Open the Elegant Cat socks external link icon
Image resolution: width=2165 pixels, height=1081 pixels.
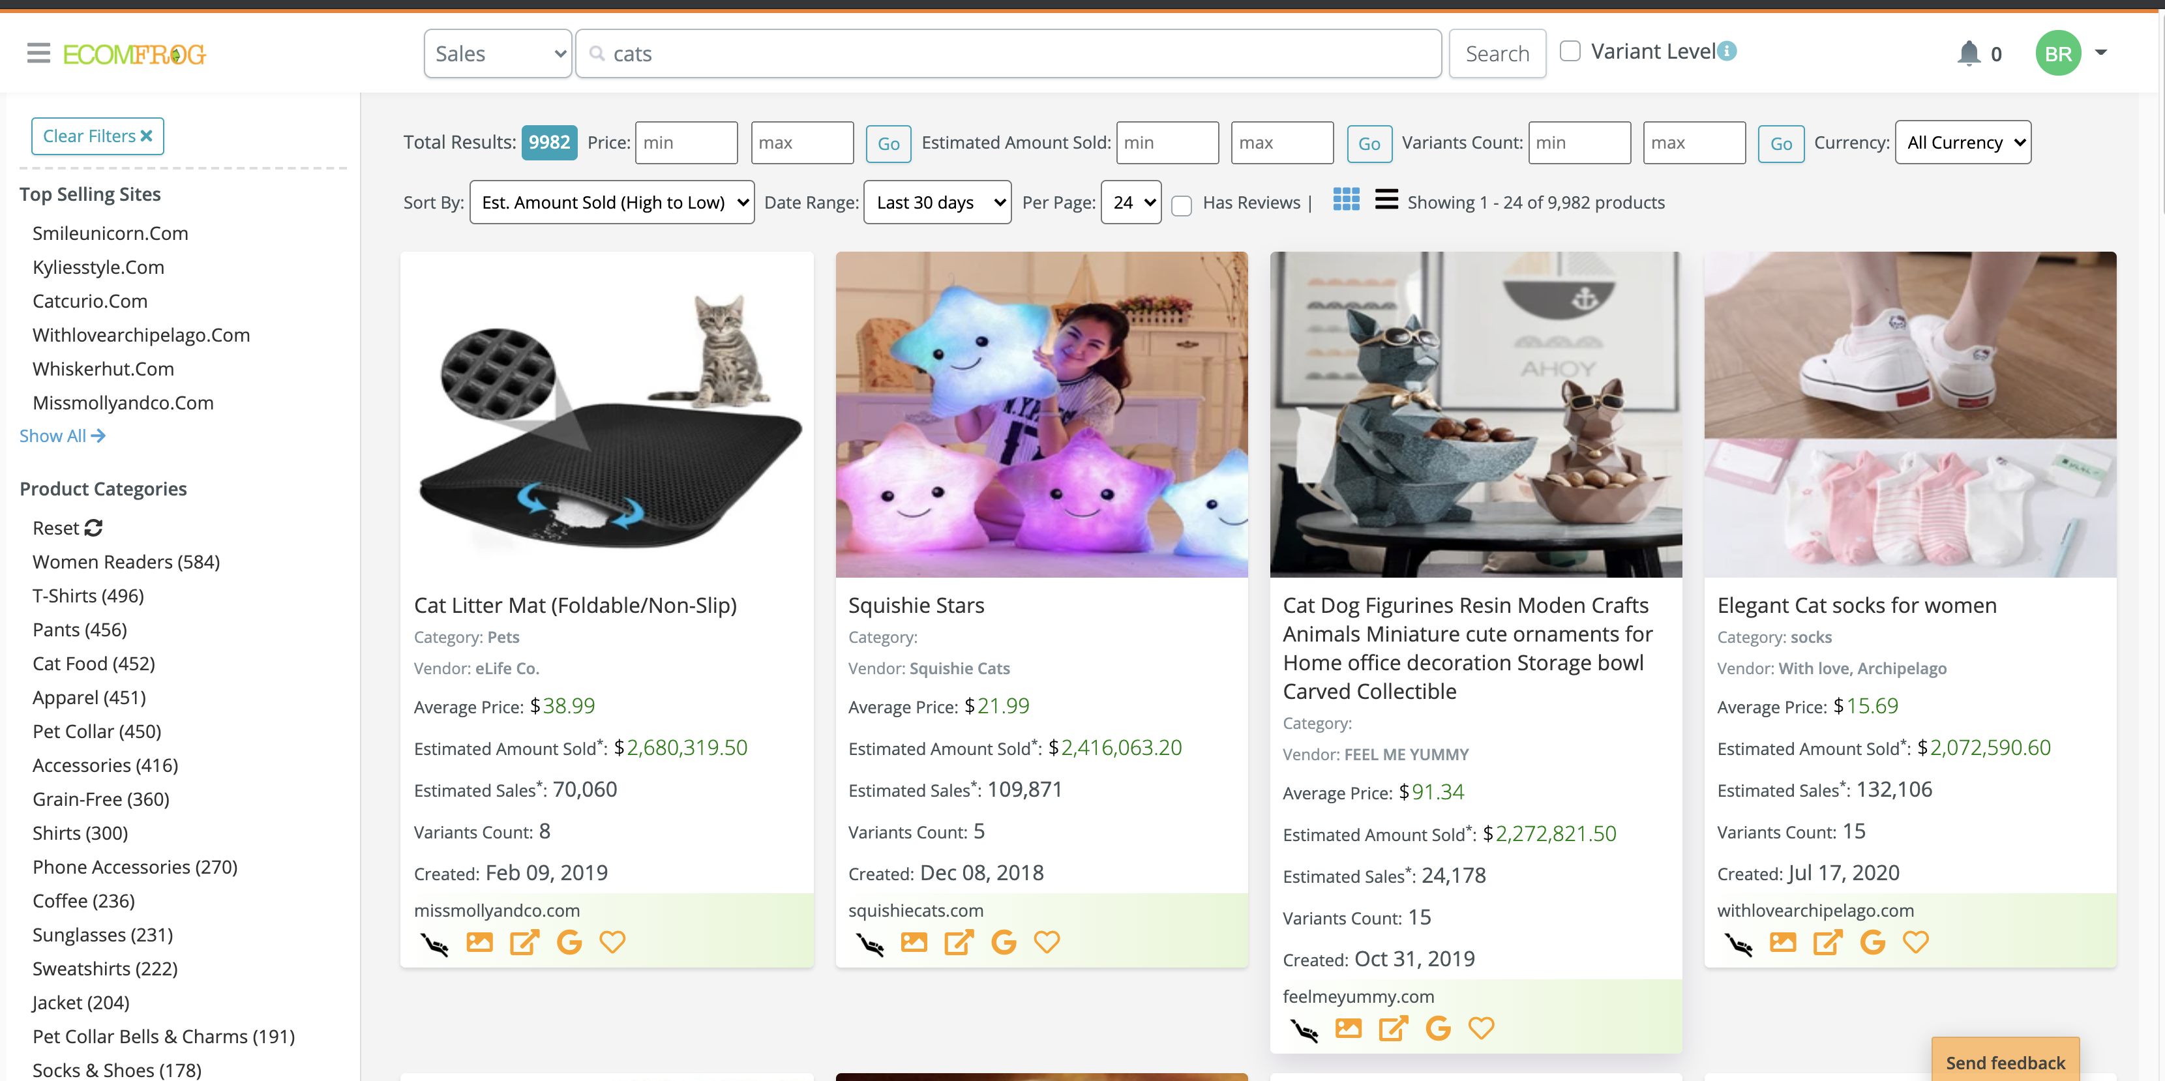click(1827, 942)
